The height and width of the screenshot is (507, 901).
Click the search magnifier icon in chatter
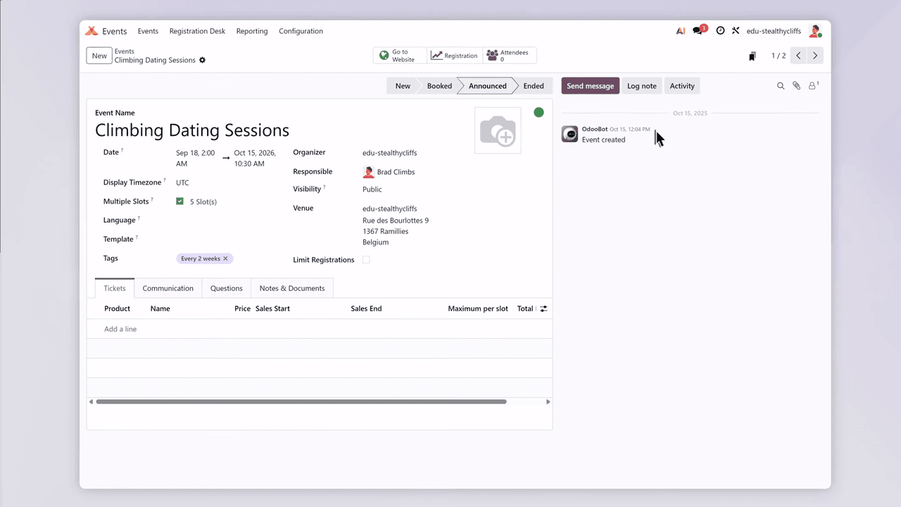[780, 86]
